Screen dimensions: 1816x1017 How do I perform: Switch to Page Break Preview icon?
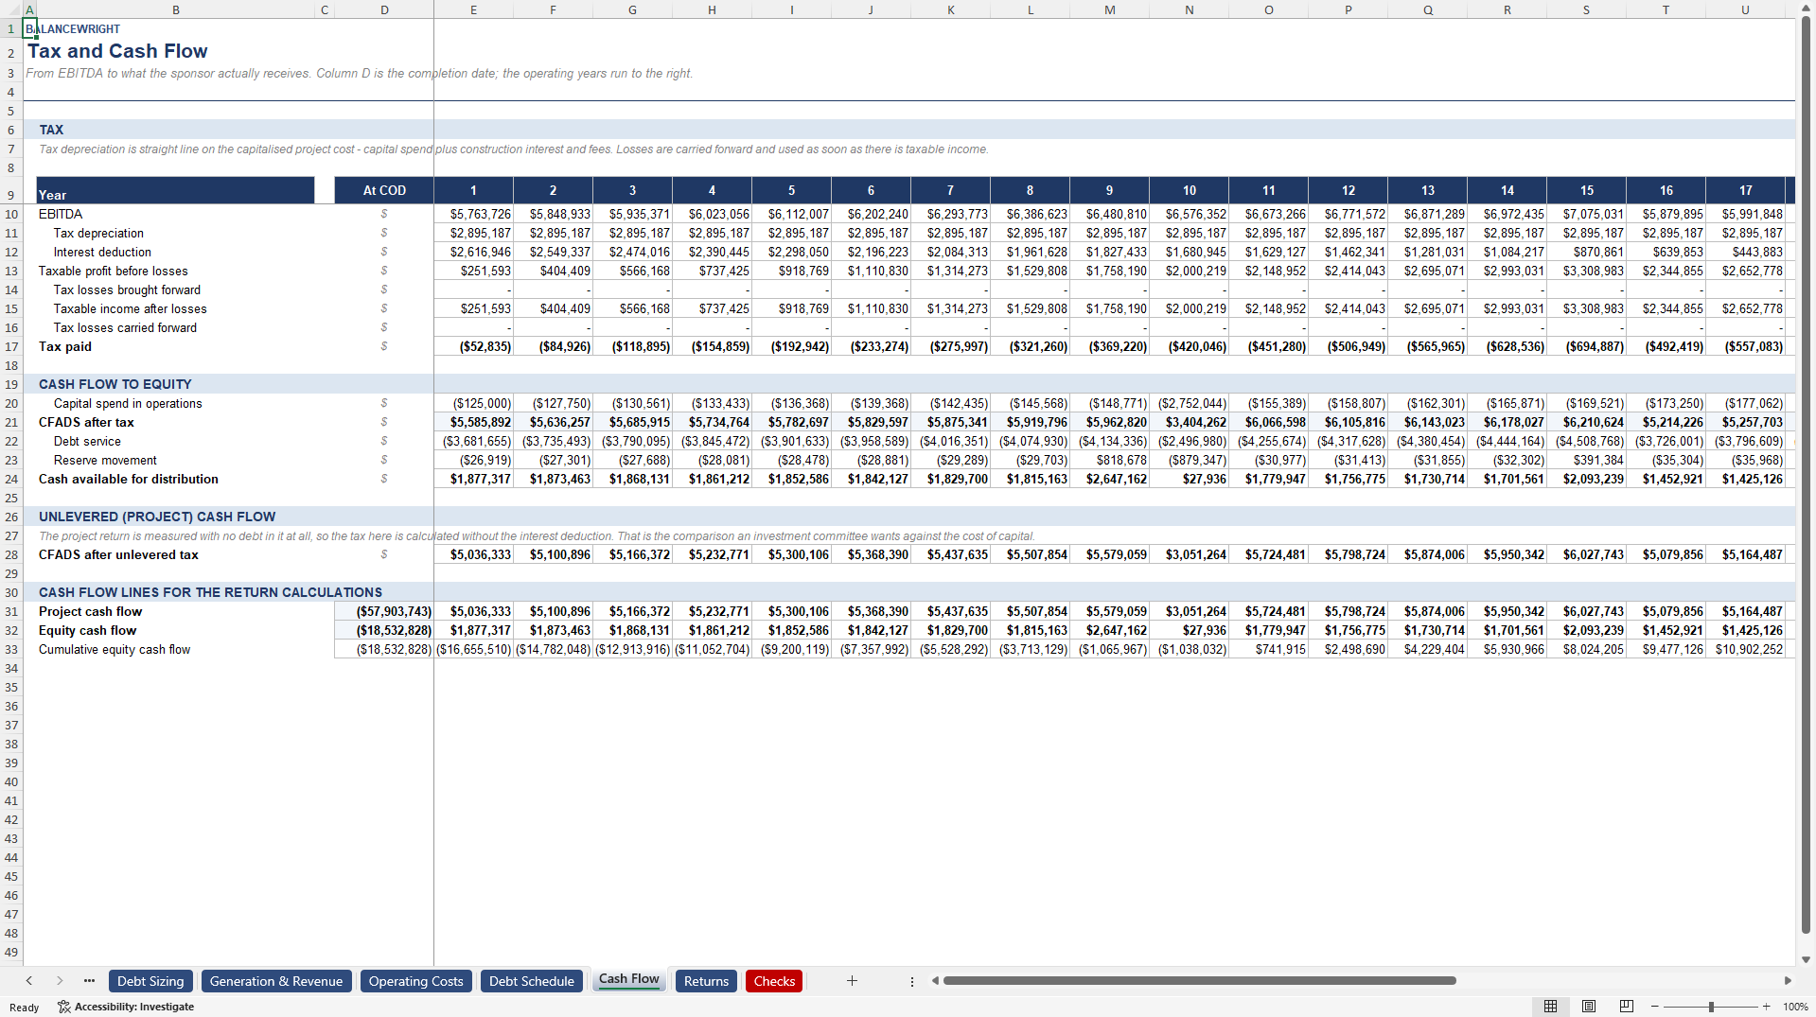(1627, 1006)
